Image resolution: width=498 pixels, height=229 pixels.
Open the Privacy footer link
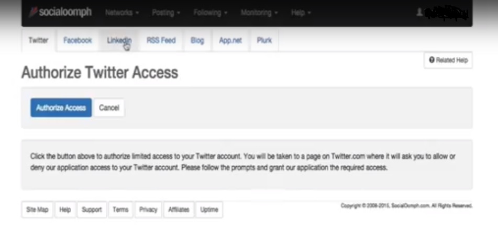(x=148, y=210)
